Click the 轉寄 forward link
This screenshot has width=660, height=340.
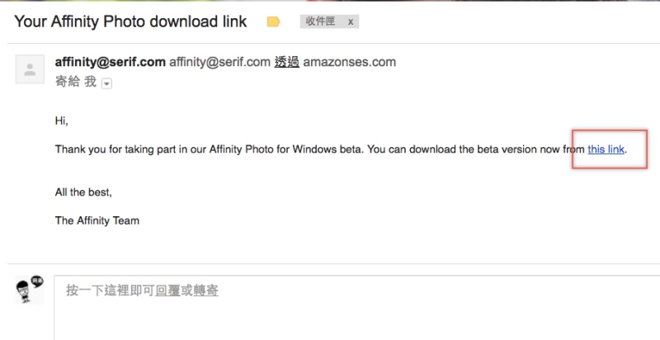[x=206, y=290]
